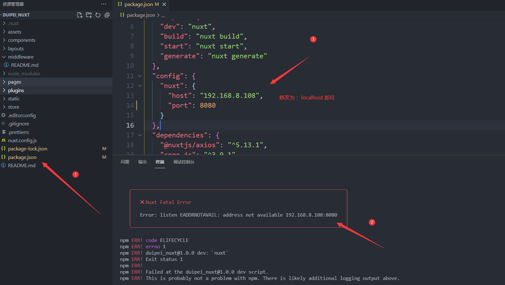Switch to the 输出 panel tab
505x285 pixels.
click(143, 162)
